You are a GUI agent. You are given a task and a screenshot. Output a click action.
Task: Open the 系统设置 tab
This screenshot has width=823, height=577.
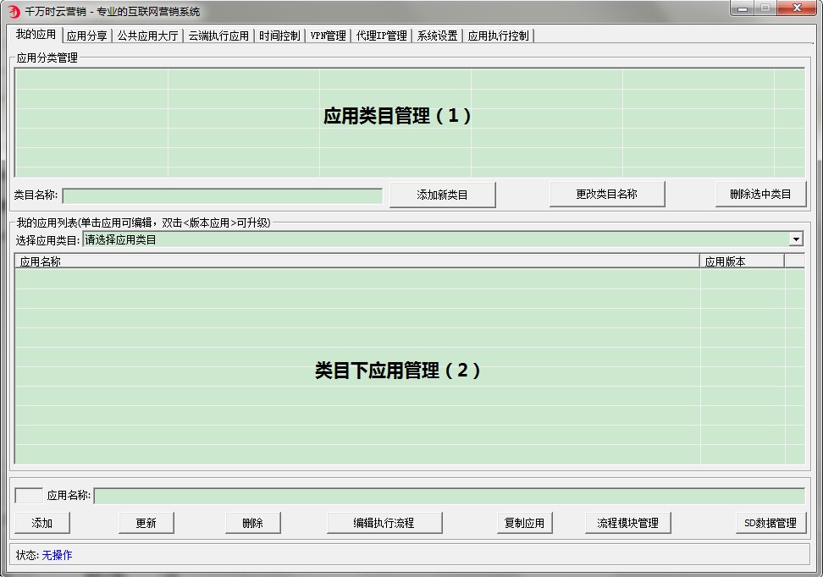pos(437,36)
